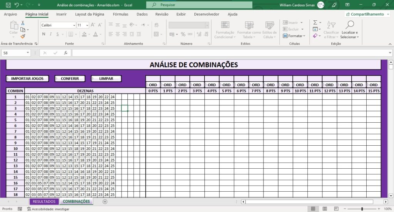Click Acessibilidade: investigar in status bar

tap(48, 209)
